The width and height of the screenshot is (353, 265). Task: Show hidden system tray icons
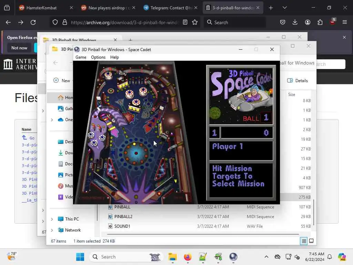pyautogui.click(x=266, y=257)
